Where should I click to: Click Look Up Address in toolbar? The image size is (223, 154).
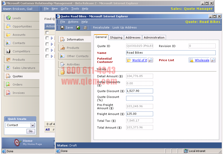point(124,27)
